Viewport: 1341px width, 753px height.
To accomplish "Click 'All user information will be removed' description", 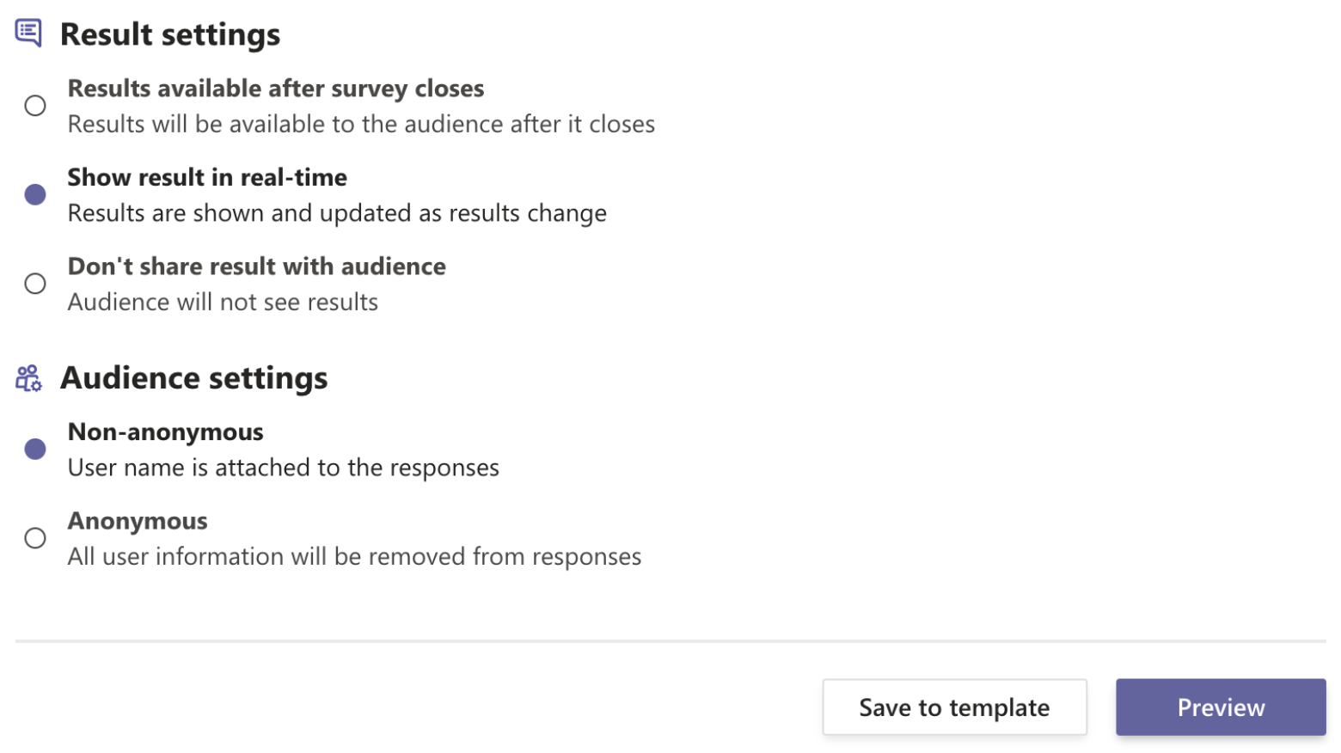I will [x=354, y=557].
